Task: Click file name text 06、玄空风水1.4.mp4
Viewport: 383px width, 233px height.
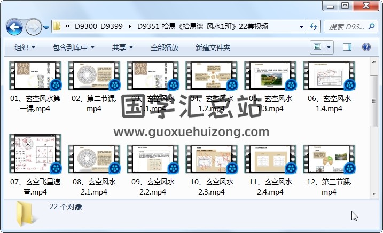Action: (329, 104)
